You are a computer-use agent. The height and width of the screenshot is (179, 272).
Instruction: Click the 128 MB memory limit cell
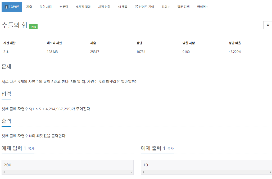[x=52, y=52]
